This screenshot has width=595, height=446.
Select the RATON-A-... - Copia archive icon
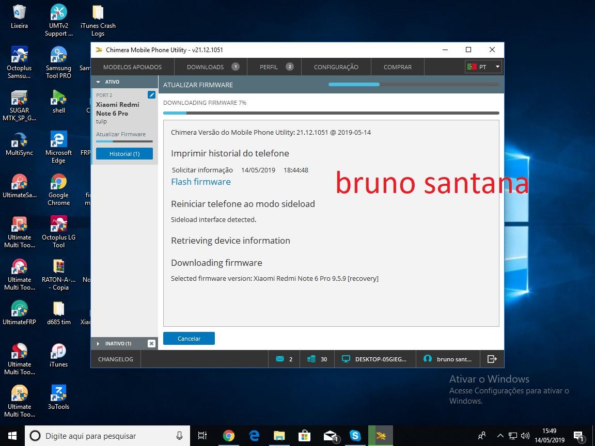[58, 275]
